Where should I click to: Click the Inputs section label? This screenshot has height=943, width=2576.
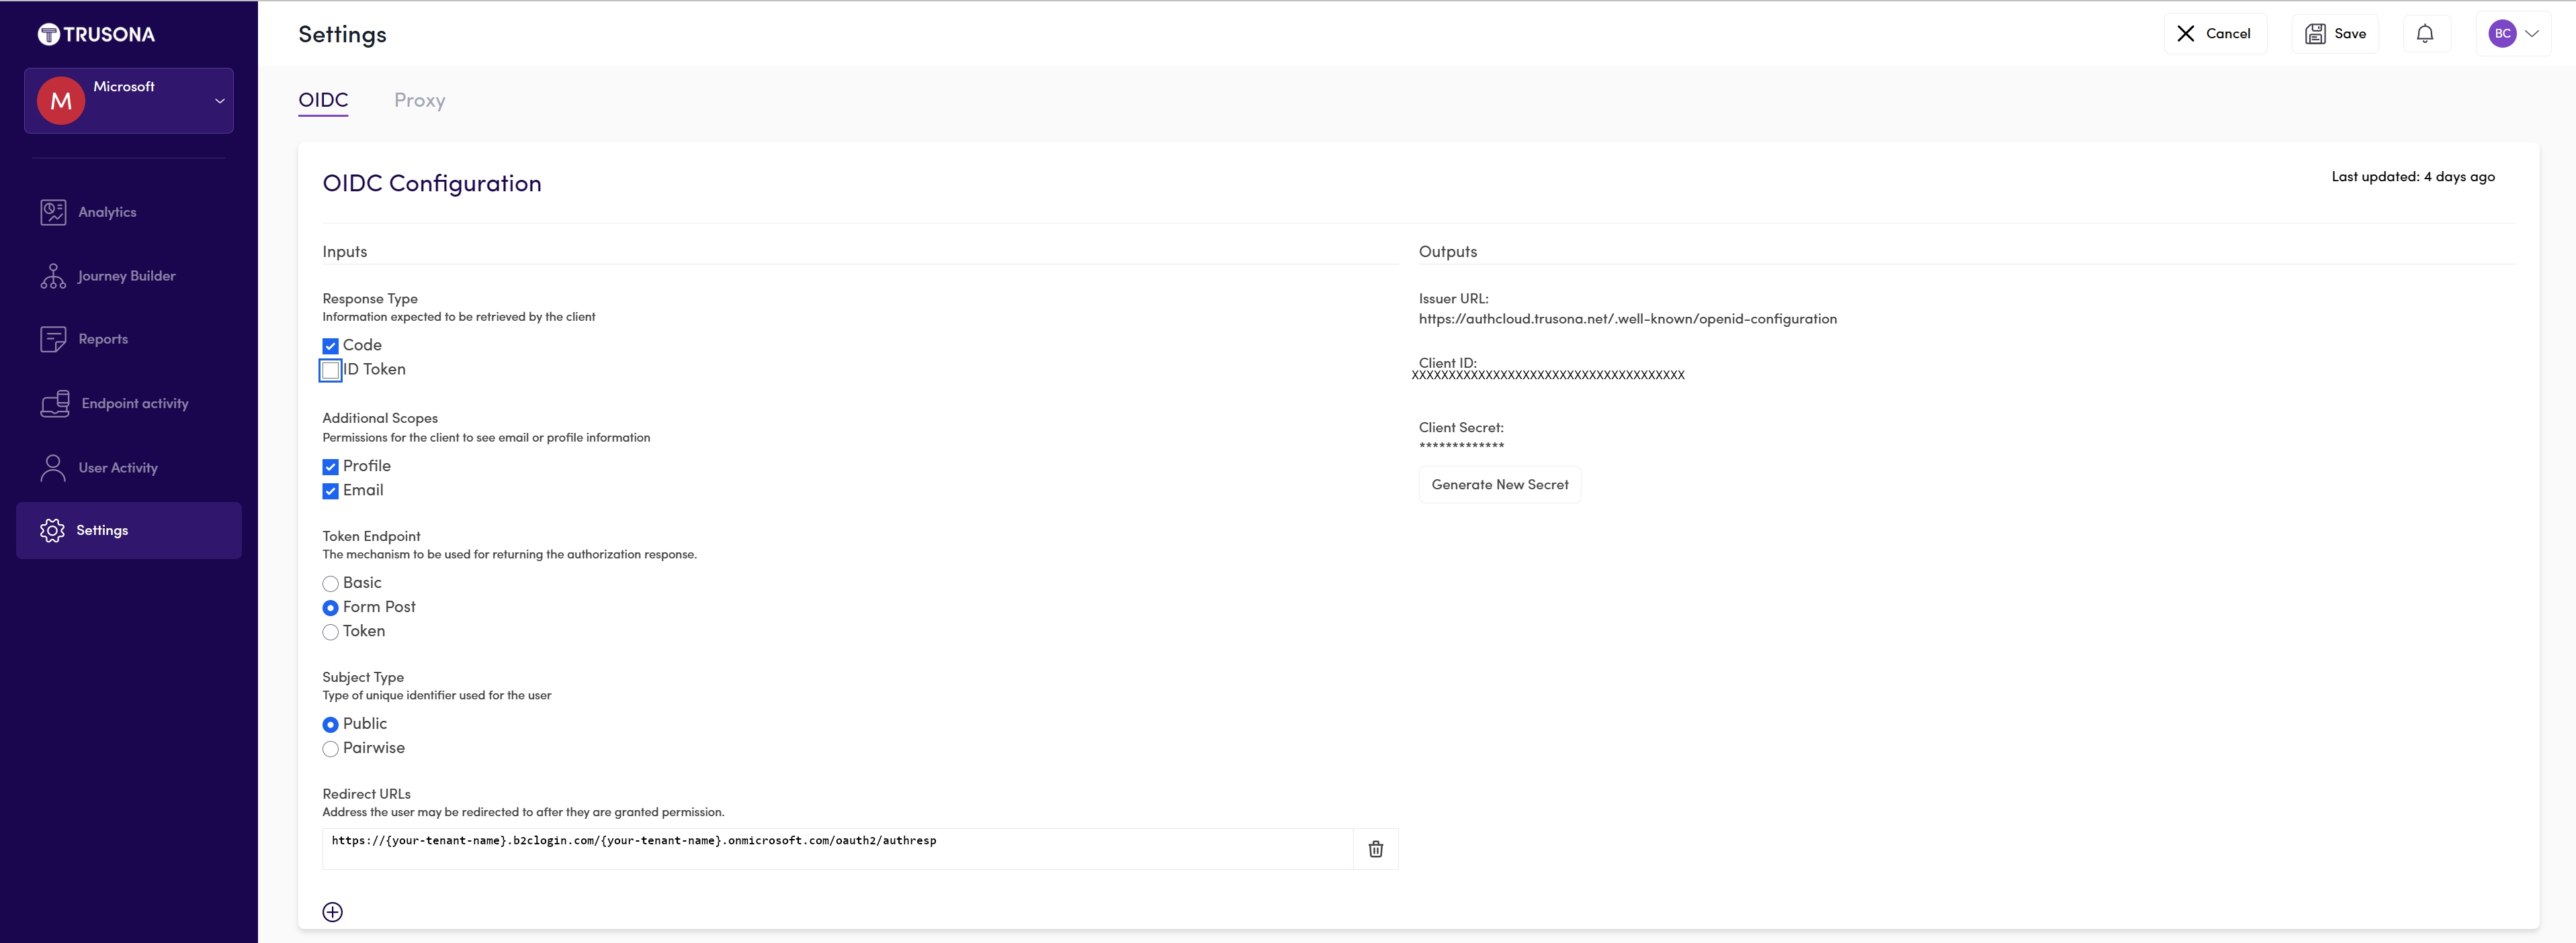pyautogui.click(x=345, y=252)
